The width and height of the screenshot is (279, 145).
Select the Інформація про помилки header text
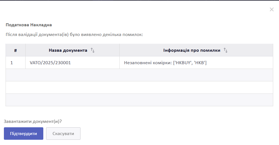(192, 50)
